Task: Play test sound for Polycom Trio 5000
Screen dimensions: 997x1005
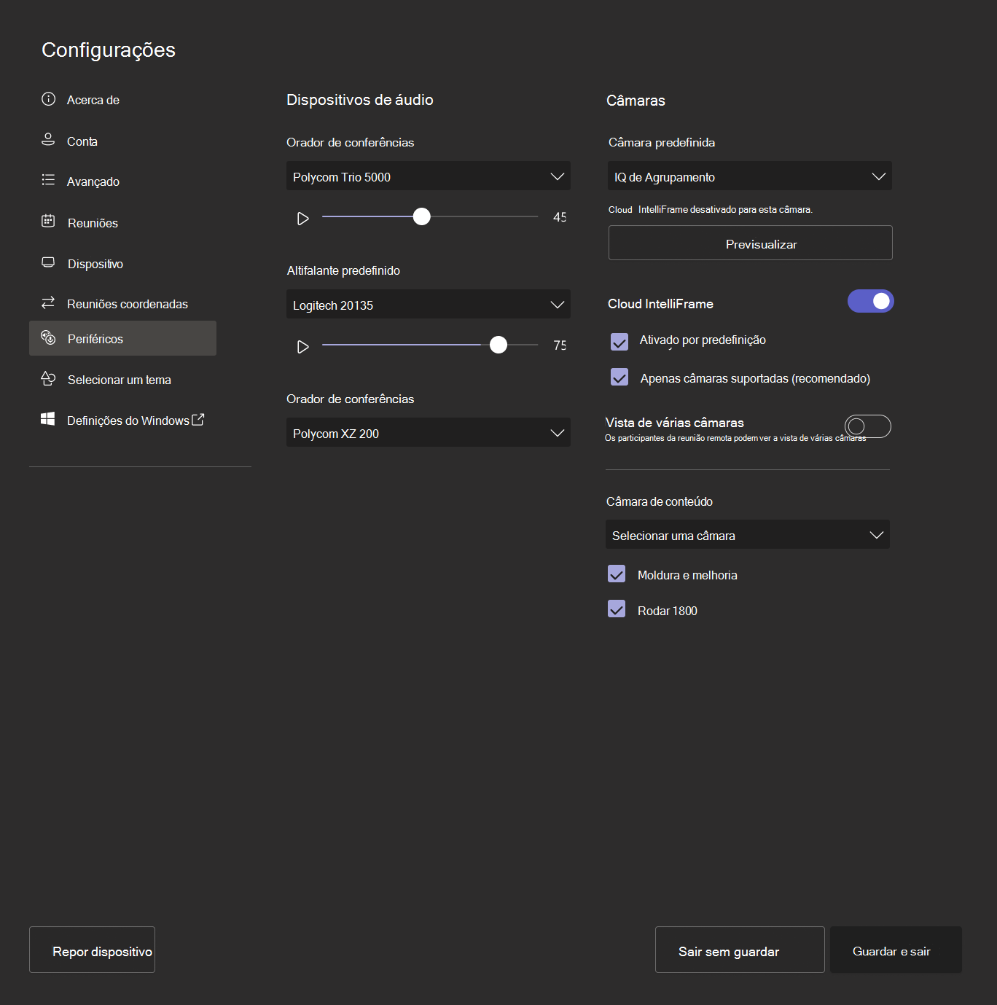Action: coord(303,219)
